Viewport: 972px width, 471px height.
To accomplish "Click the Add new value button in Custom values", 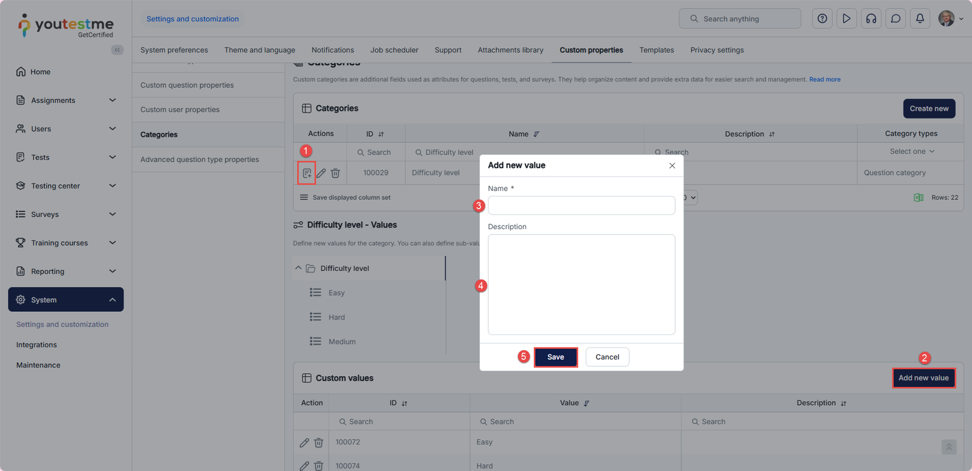I will [x=923, y=378].
